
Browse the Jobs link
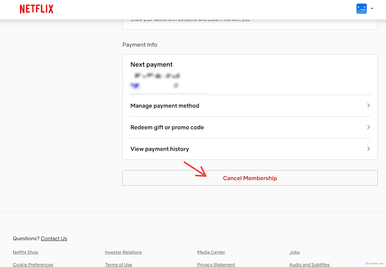[294, 252]
